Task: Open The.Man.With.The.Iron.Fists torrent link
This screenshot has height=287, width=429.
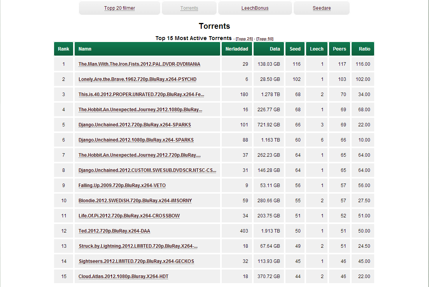Action: tap(139, 64)
